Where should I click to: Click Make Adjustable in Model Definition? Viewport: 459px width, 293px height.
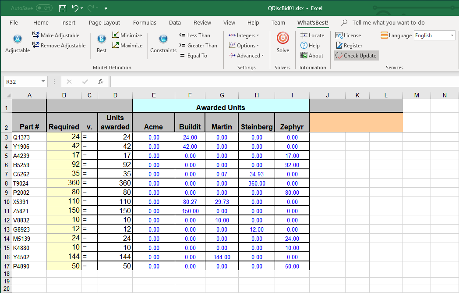tap(56, 35)
